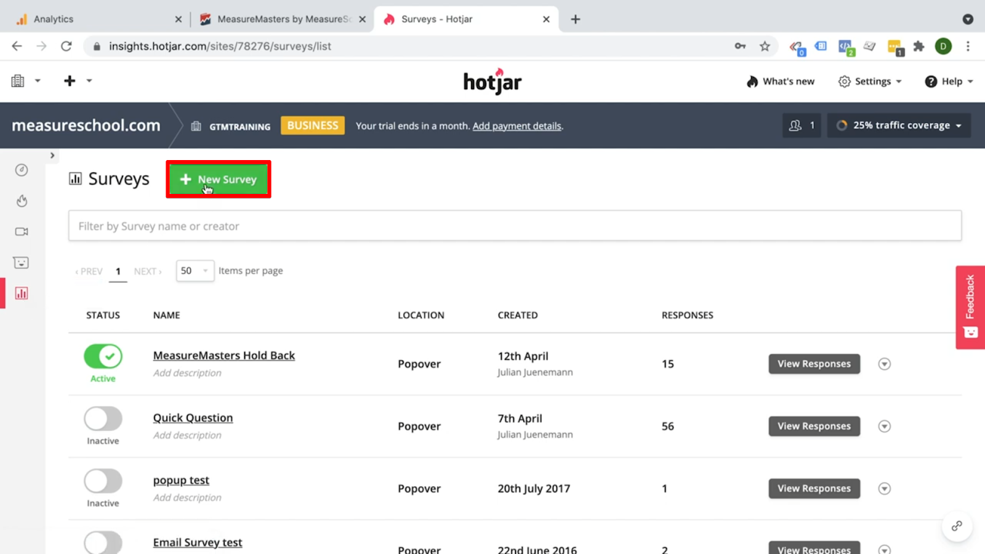Bookmark this page with the star icon
The width and height of the screenshot is (985, 554).
click(x=765, y=46)
